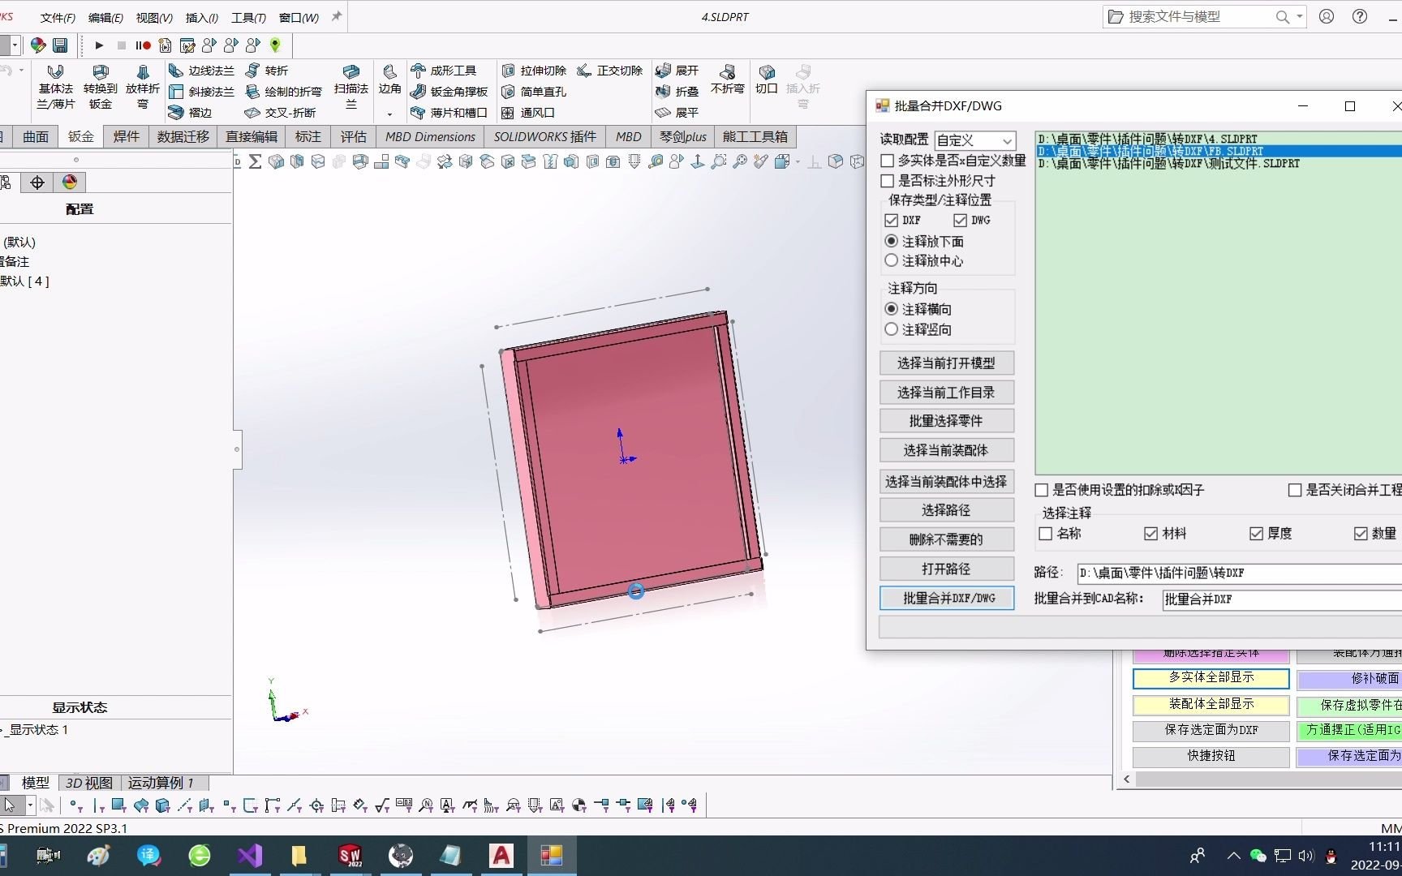Select the Jog (转折) tool

point(267,71)
